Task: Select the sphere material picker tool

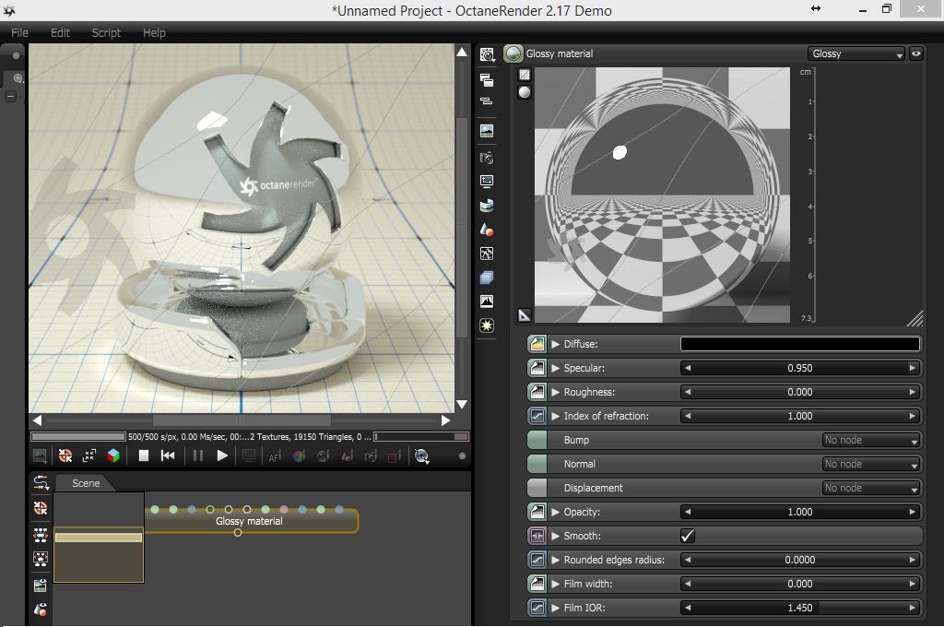Action: tap(323, 455)
